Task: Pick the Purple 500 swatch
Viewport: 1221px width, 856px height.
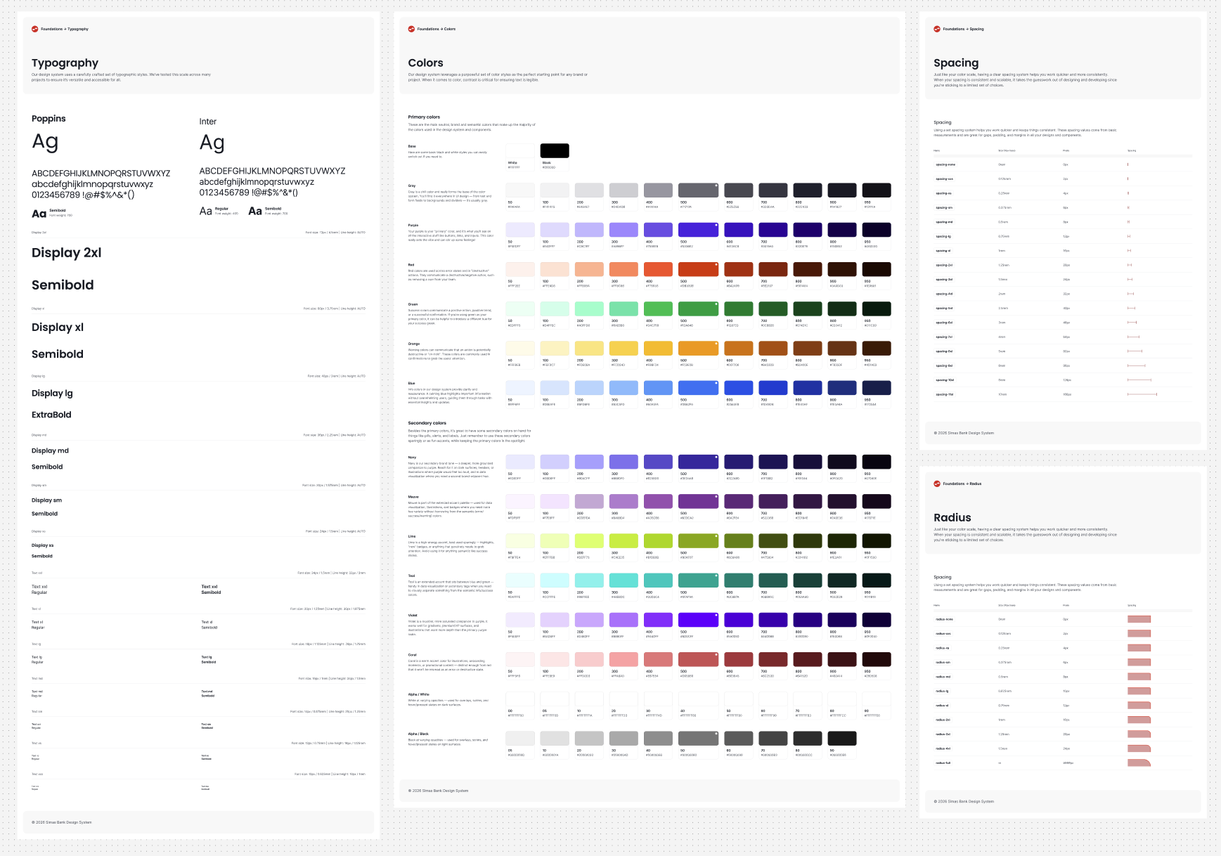Action: (x=699, y=230)
